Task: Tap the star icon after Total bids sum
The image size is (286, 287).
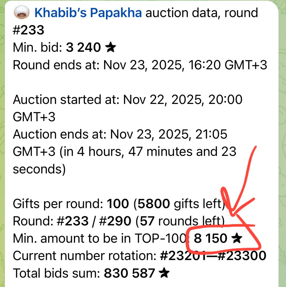Action: pyautogui.click(x=164, y=273)
